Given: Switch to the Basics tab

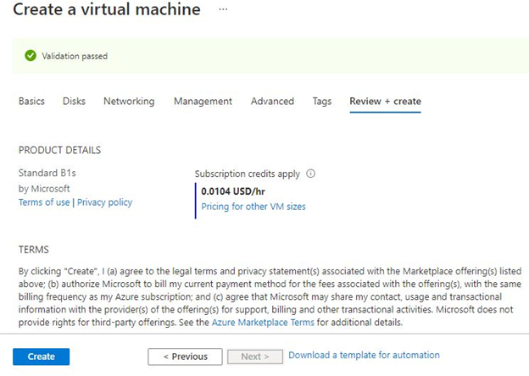Looking at the screenshot, I should (31, 102).
